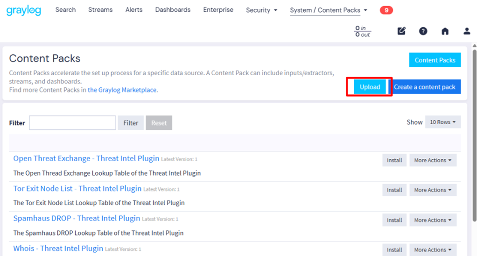Image resolution: width=477 pixels, height=256 pixels.
Task: Open the Enterprise page
Action: [x=218, y=10]
